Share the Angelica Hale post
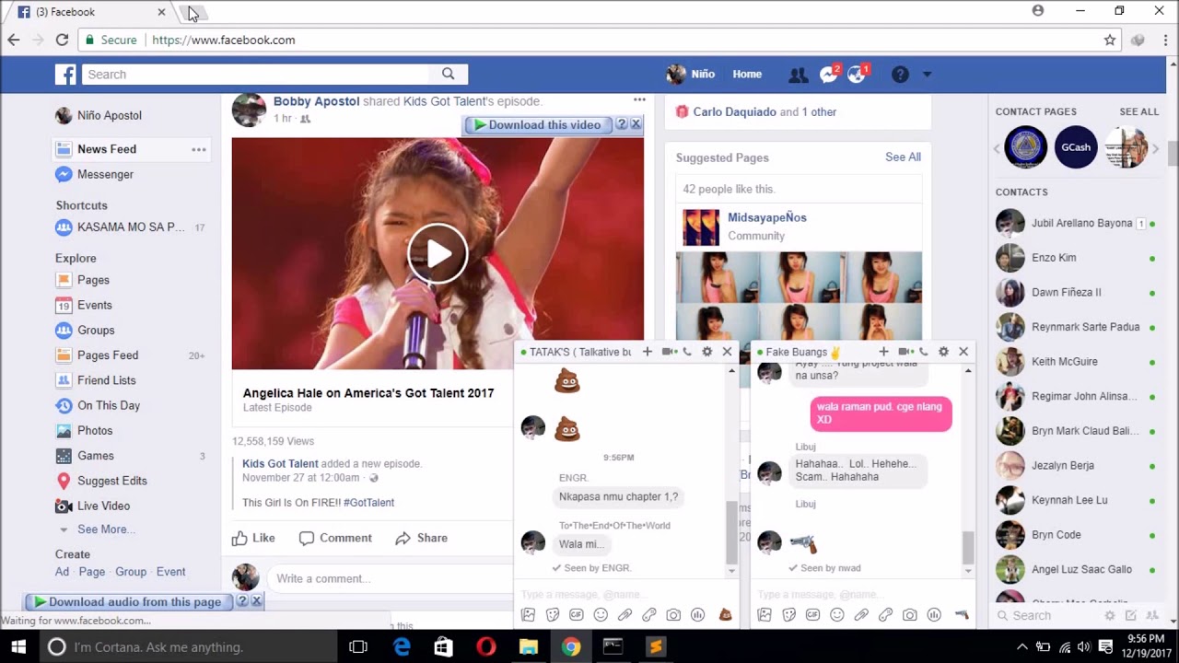1179x663 pixels. click(422, 538)
